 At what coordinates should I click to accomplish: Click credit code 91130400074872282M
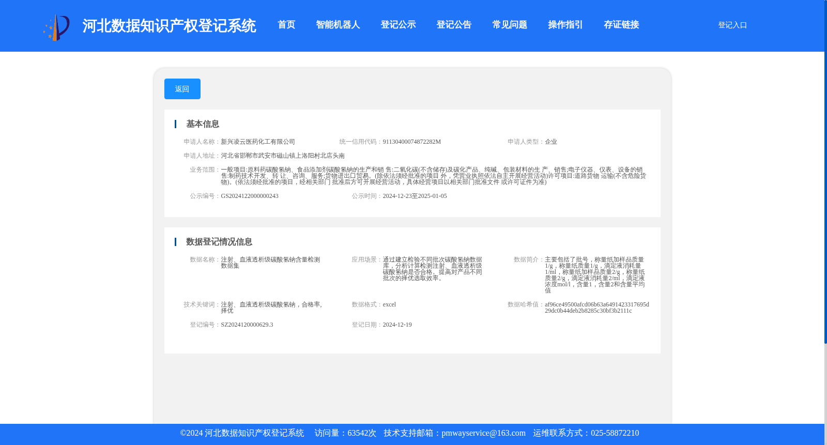click(412, 142)
